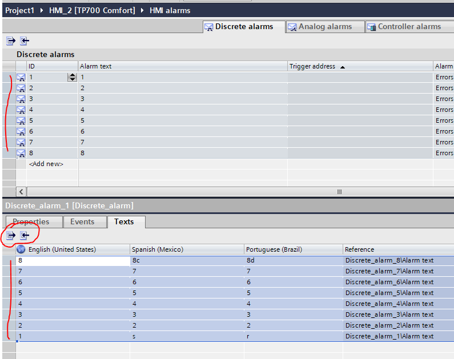Select the alarm icon for row ID 7

tap(21, 142)
